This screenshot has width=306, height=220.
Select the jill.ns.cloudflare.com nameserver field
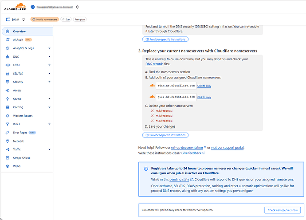[176, 97]
